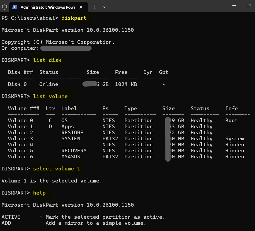The image size is (255, 231).
Task: Select the Administrator: Windows PowerShell tab
Action: tap(49, 7)
